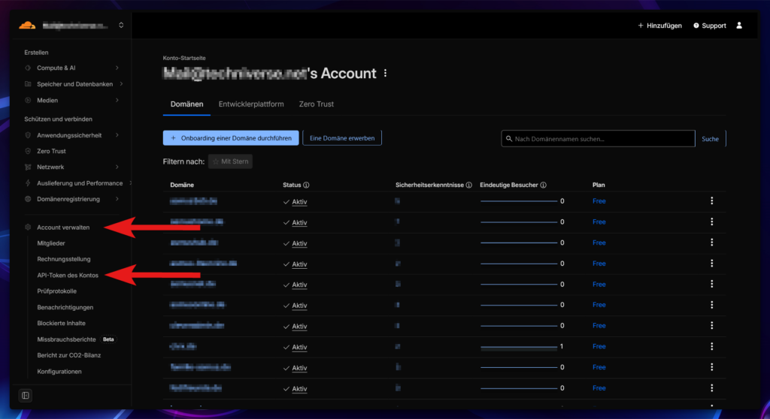Click Eine Domäne erwerben button
This screenshot has width=770, height=419.
[x=342, y=138]
